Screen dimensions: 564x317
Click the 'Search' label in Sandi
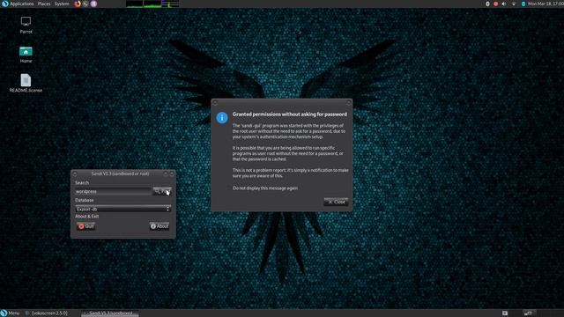coord(82,182)
